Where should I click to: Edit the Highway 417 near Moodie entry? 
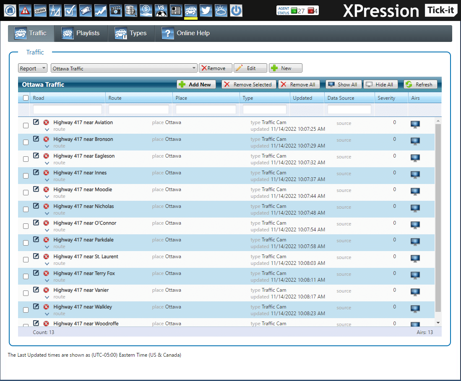click(36, 189)
